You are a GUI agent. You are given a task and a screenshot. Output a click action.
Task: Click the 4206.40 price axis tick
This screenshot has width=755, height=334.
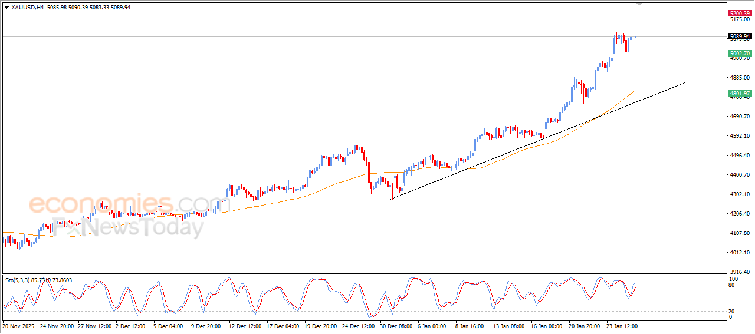(739, 214)
